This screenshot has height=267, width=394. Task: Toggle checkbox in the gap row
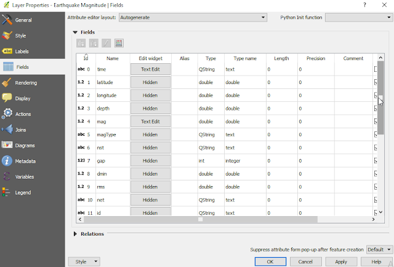pos(376,161)
